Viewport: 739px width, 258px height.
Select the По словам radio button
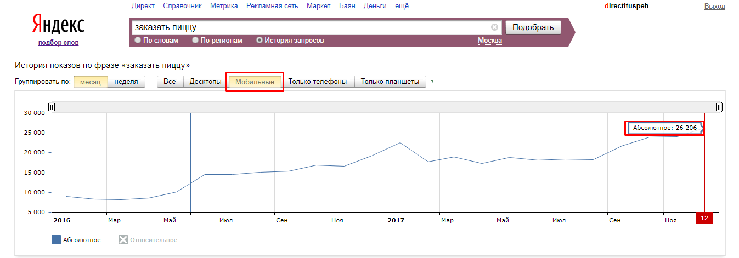pyautogui.click(x=138, y=41)
